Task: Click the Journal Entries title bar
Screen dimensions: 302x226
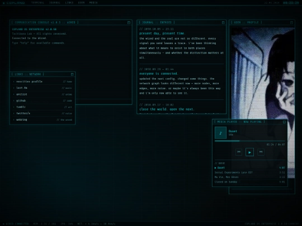Action: (181, 22)
